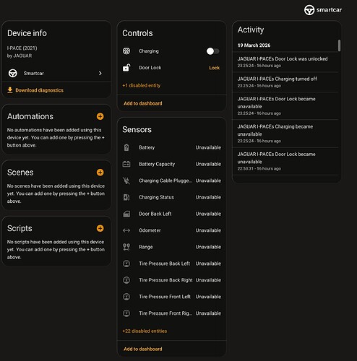Screen dimensions: 357x361
Task: Add Sensors entities to dashboard
Action: pyautogui.click(x=143, y=349)
